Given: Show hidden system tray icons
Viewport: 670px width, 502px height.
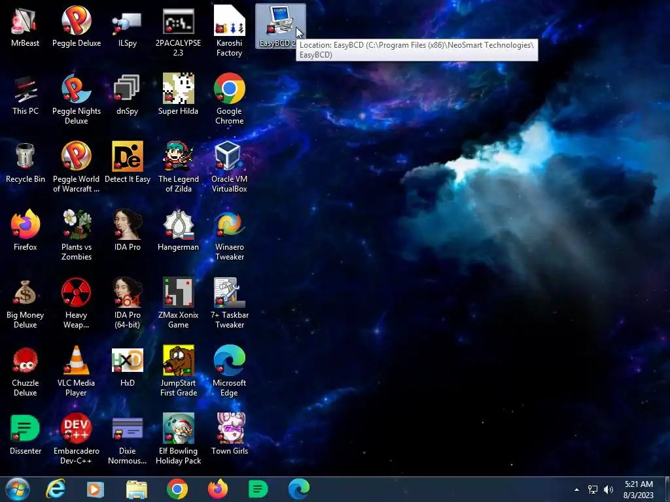Looking at the screenshot, I should [x=576, y=490].
